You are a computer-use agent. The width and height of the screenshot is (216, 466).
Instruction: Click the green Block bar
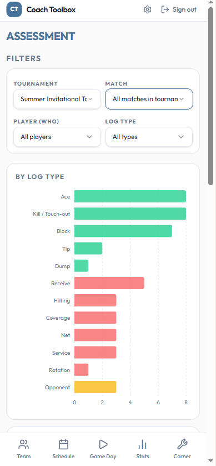point(123,231)
